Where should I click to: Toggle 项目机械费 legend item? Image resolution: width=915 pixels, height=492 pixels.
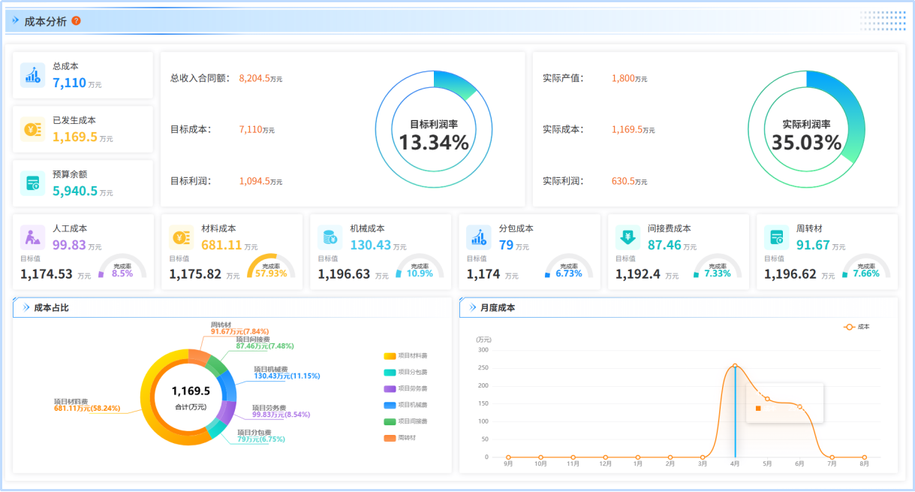click(405, 405)
